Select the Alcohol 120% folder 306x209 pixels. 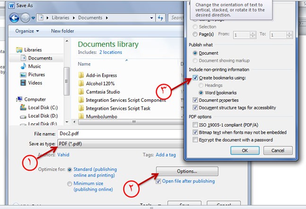tap(100, 84)
